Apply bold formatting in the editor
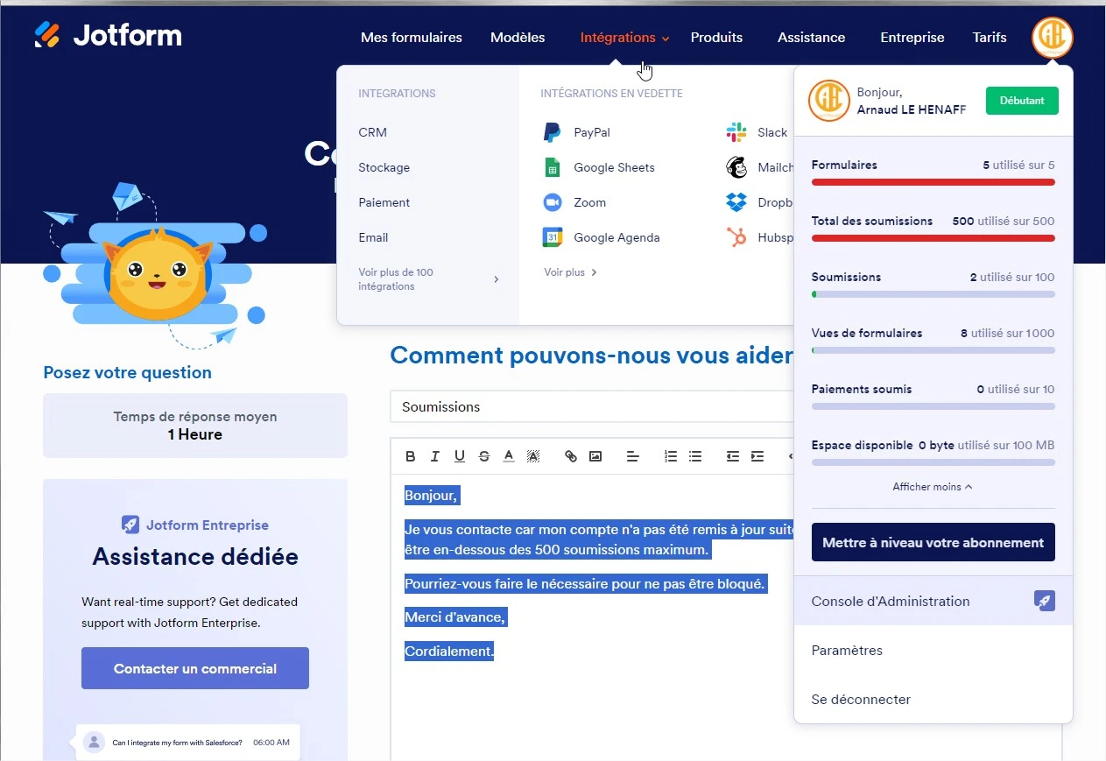Screen dimensions: 1106x761 [x=410, y=455]
